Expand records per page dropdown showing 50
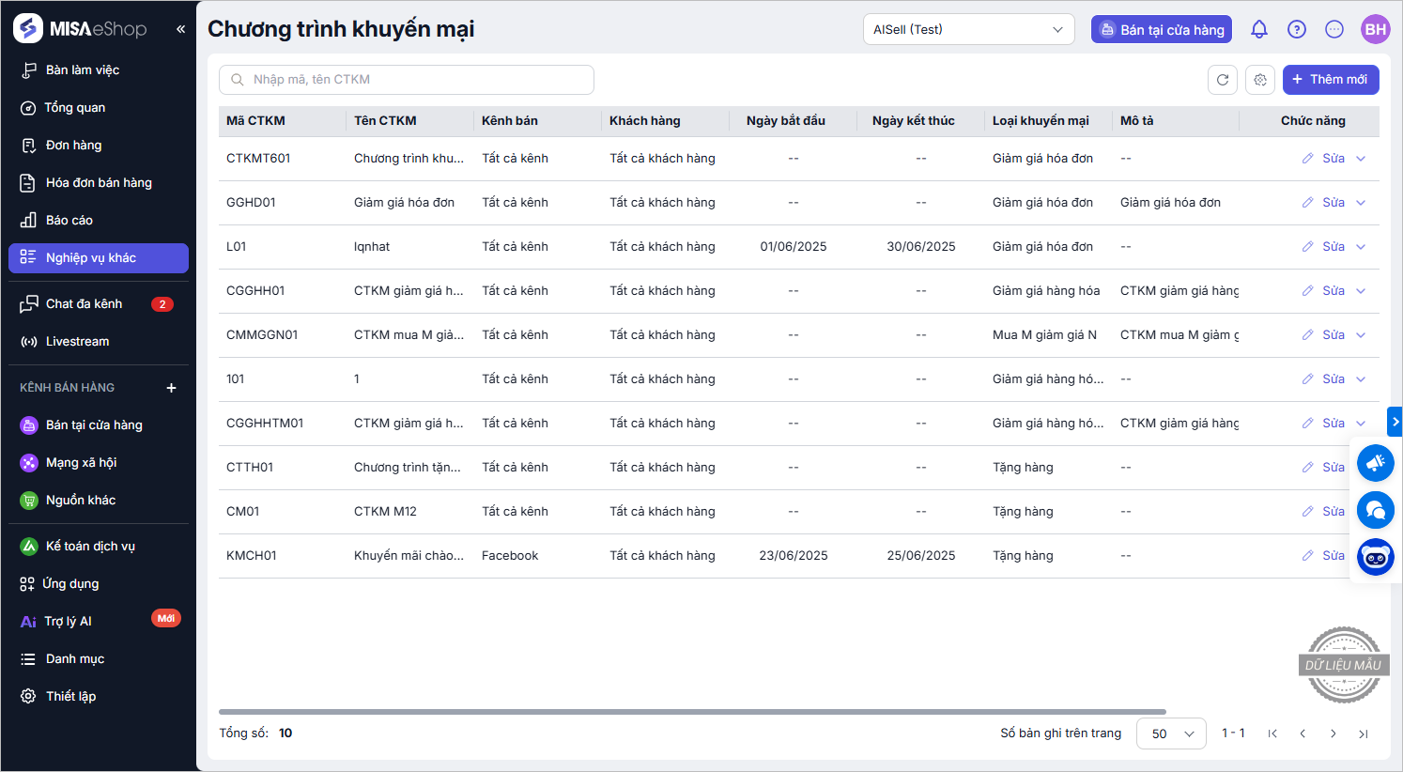This screenshot has width=1403, height=772. pyautogui.click(x=1171, y=733)
